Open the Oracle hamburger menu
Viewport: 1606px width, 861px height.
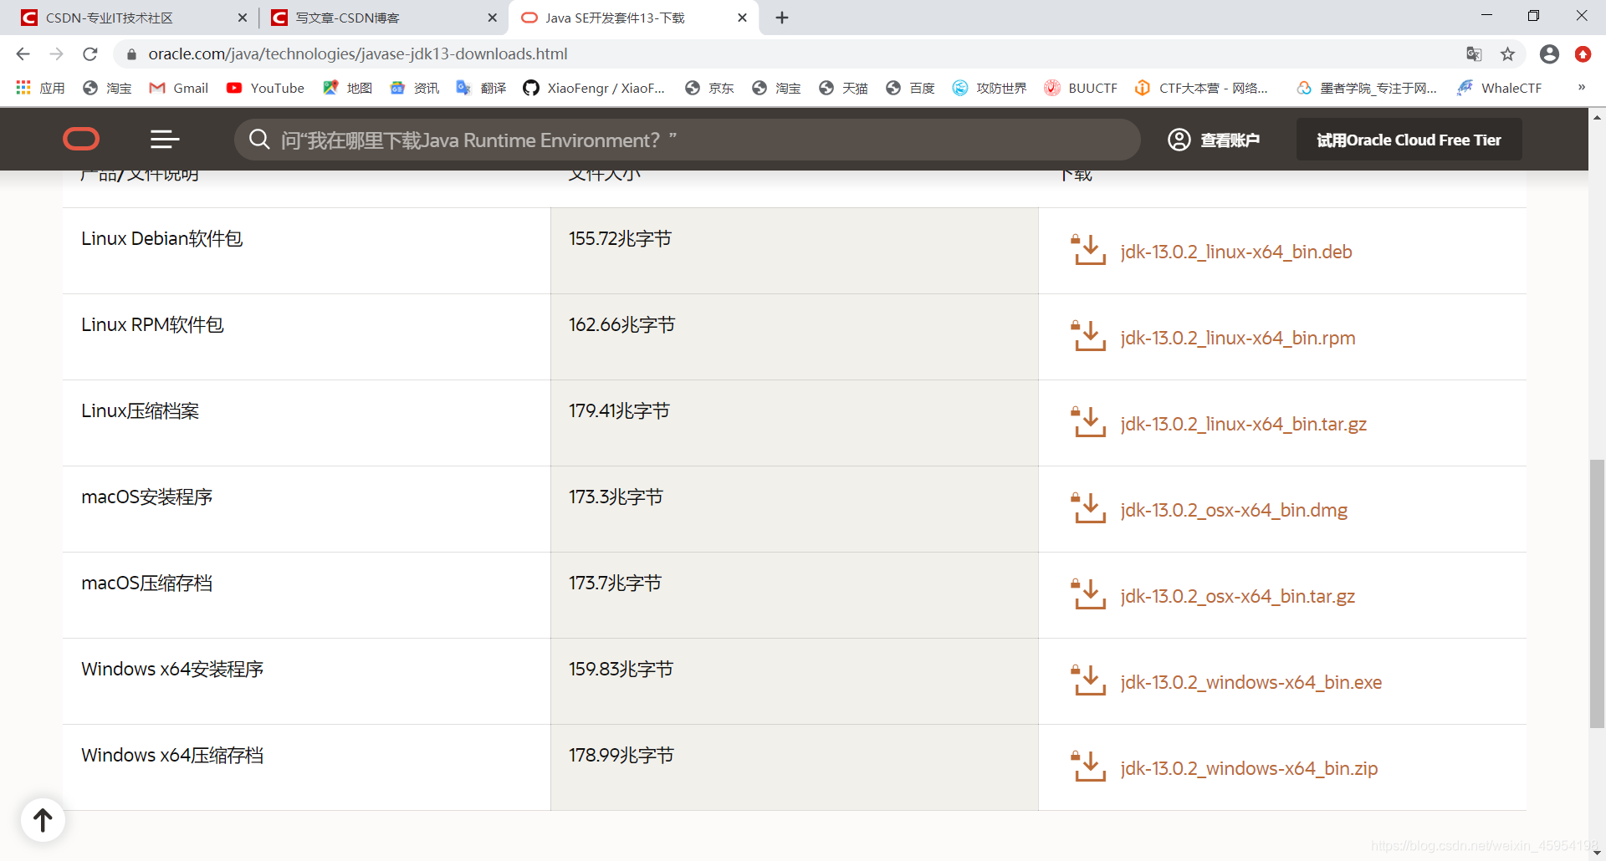(x=165, y=140)
